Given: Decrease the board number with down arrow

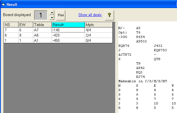Looking at the screenshot, I should tap(52, 17).
